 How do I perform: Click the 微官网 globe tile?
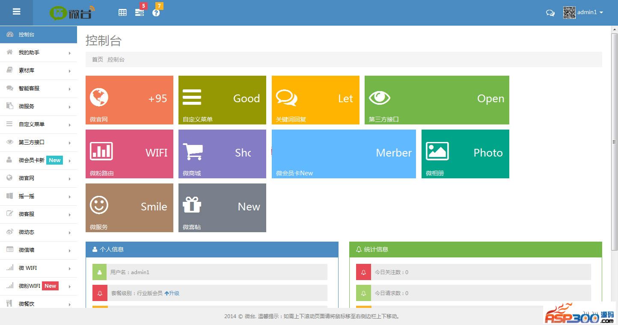tap(129, 100)
